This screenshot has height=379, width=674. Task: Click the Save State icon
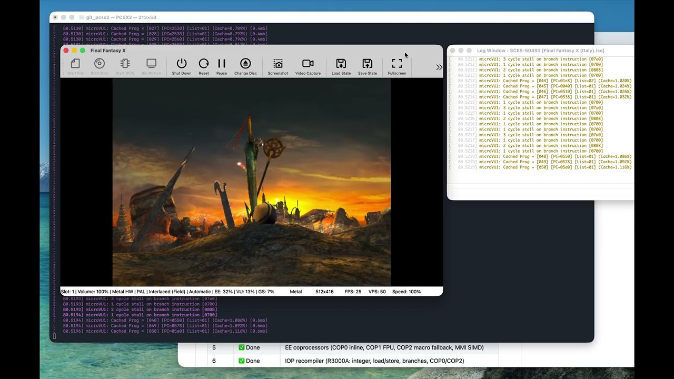368,66
